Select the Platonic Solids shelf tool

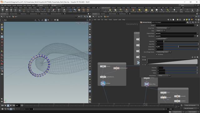click(x=64, y=10)
